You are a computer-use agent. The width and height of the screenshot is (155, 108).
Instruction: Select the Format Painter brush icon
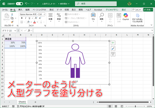[x=12, y=22]
